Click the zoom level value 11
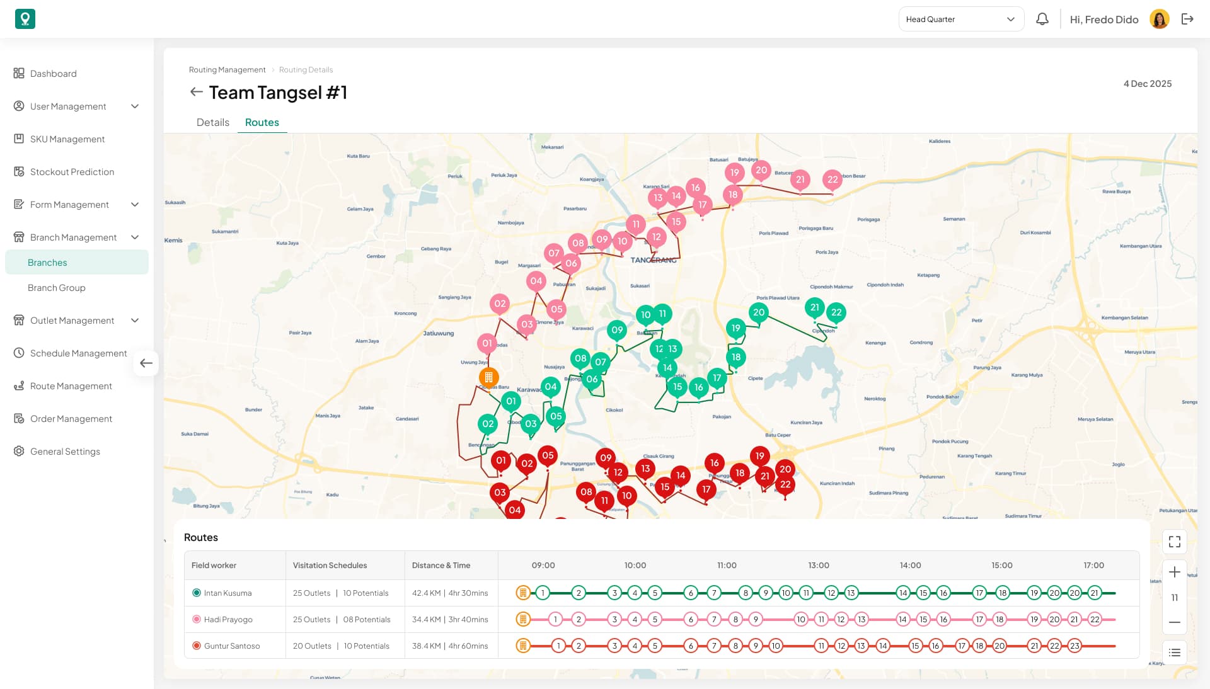 [x=1175, y=597]
